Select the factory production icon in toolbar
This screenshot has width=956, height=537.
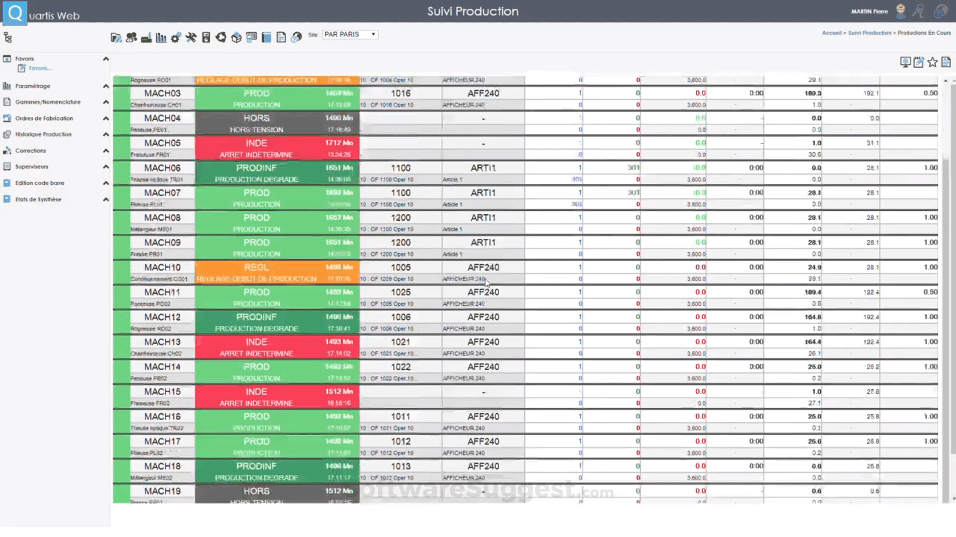click(146, 37)
